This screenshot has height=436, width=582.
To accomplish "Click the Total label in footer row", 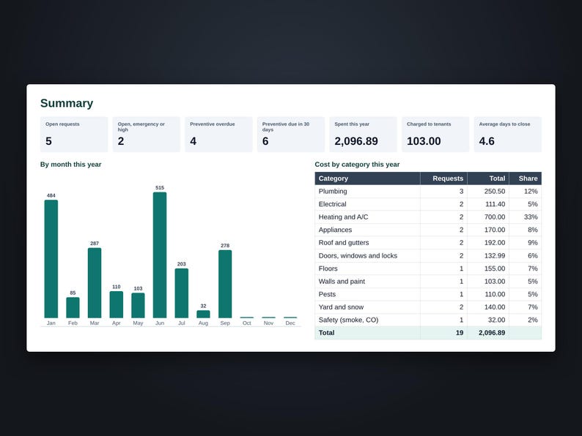I will (326, 333).
